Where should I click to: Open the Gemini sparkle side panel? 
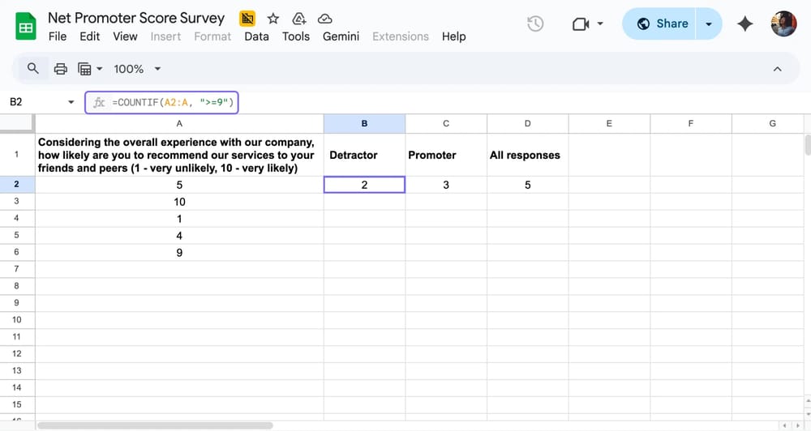745,23
